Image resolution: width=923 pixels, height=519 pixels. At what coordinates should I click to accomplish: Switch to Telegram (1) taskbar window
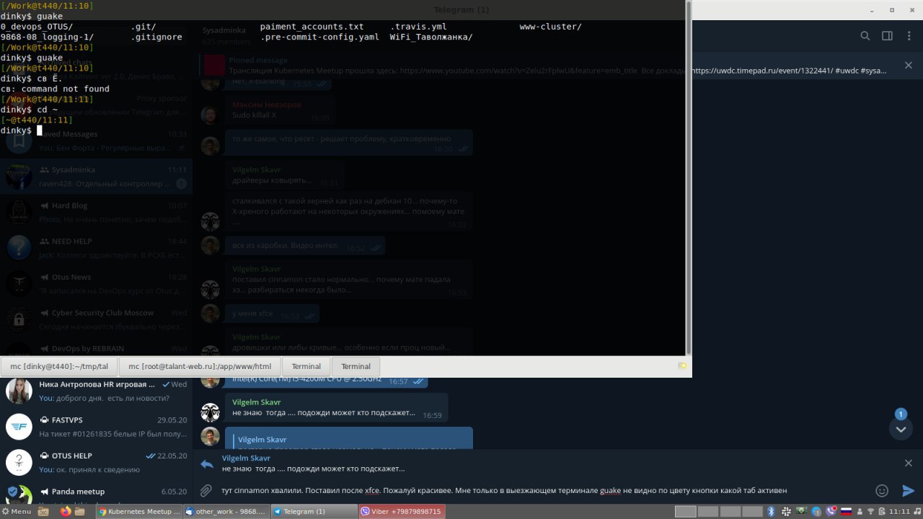314,511
